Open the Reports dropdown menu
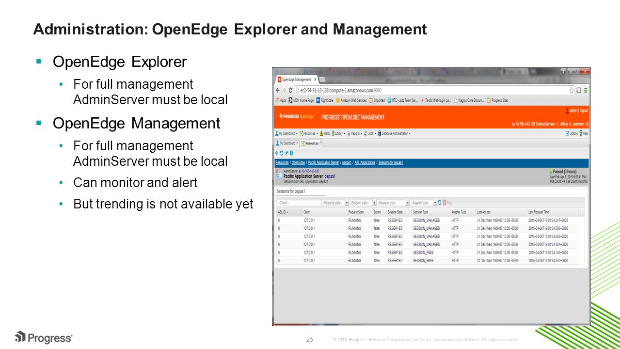This screenshot has width=620, height=349. pos(354,133)
